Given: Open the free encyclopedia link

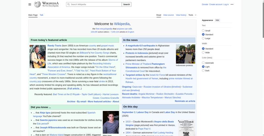Looking at the screenshot, I should coord(104,29).
